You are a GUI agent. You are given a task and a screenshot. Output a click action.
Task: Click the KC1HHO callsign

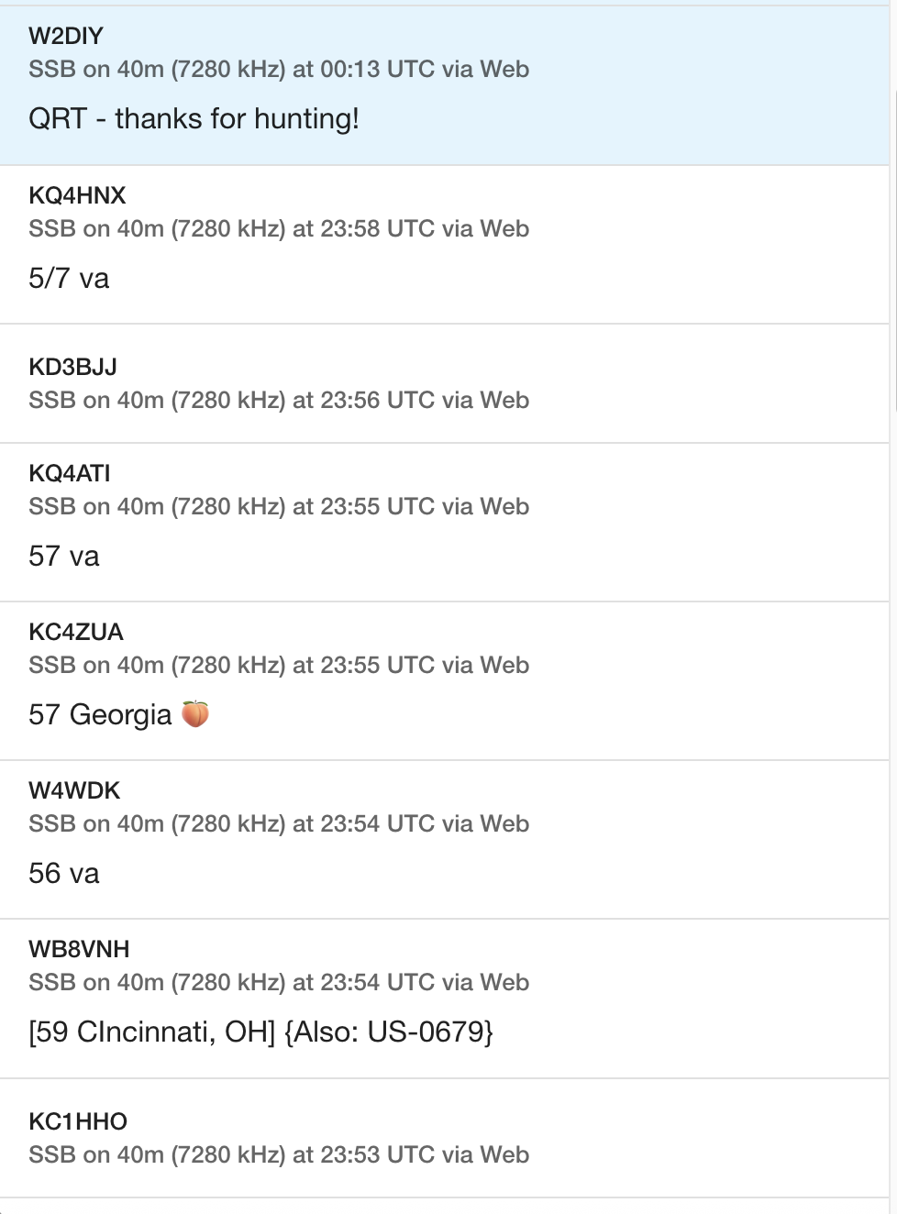[78, 1121]
